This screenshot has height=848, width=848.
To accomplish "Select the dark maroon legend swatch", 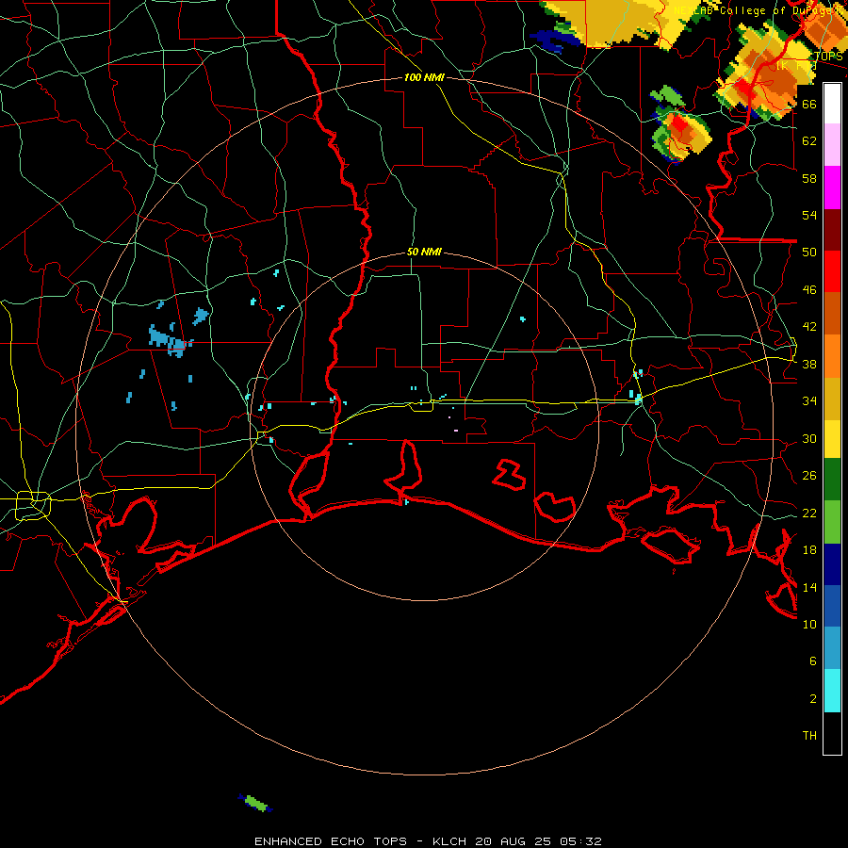I will tap(832, 230).
